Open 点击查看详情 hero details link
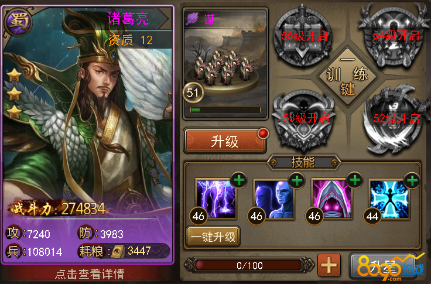The image size is (431, 284). pos(90,274)
